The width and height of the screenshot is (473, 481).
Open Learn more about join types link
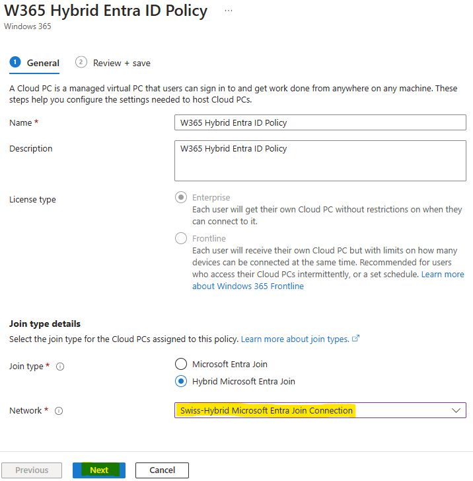tap(295, 339)
